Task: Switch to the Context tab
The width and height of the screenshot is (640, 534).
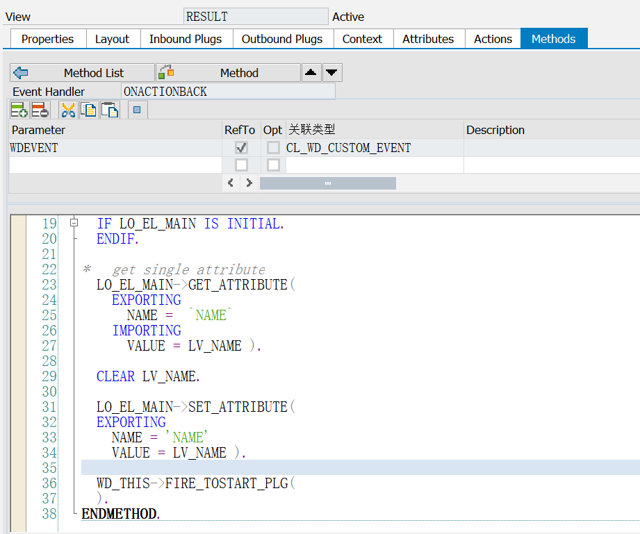Action: click(x=362, y=39)
